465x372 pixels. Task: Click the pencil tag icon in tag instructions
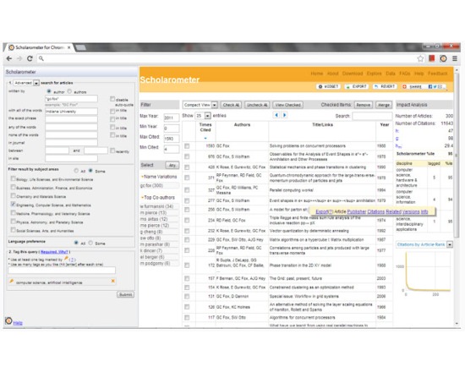pos(66,259)
